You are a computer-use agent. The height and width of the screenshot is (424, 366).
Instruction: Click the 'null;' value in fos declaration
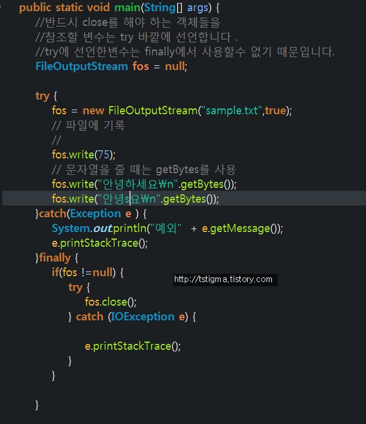[x=176, y=66]
